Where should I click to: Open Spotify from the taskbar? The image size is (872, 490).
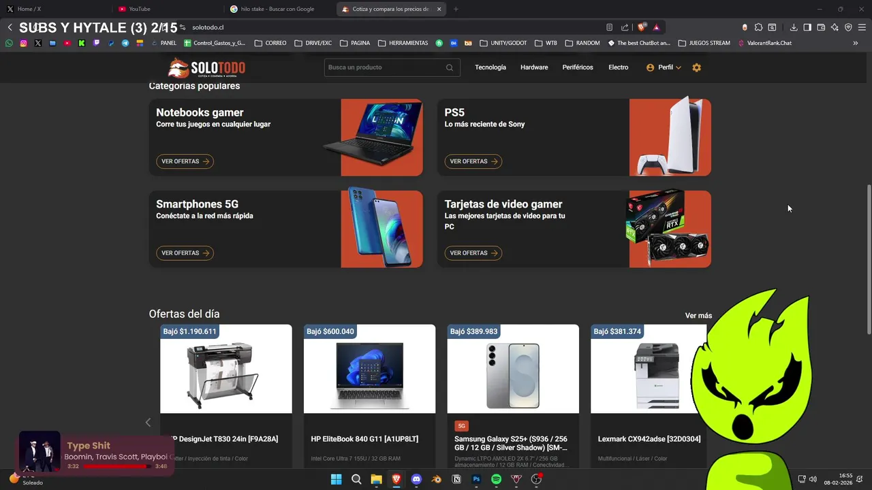[x=496, y=479]
